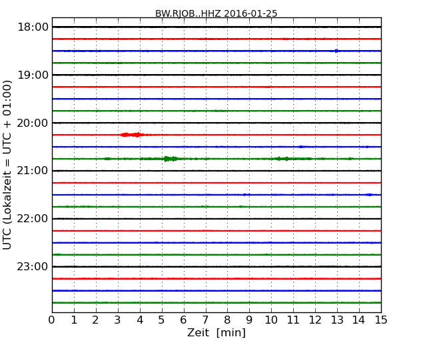The height and width of the screenshot is (347, 433).
Task: Select the 19:00 time label
Action: click(33, 75)
